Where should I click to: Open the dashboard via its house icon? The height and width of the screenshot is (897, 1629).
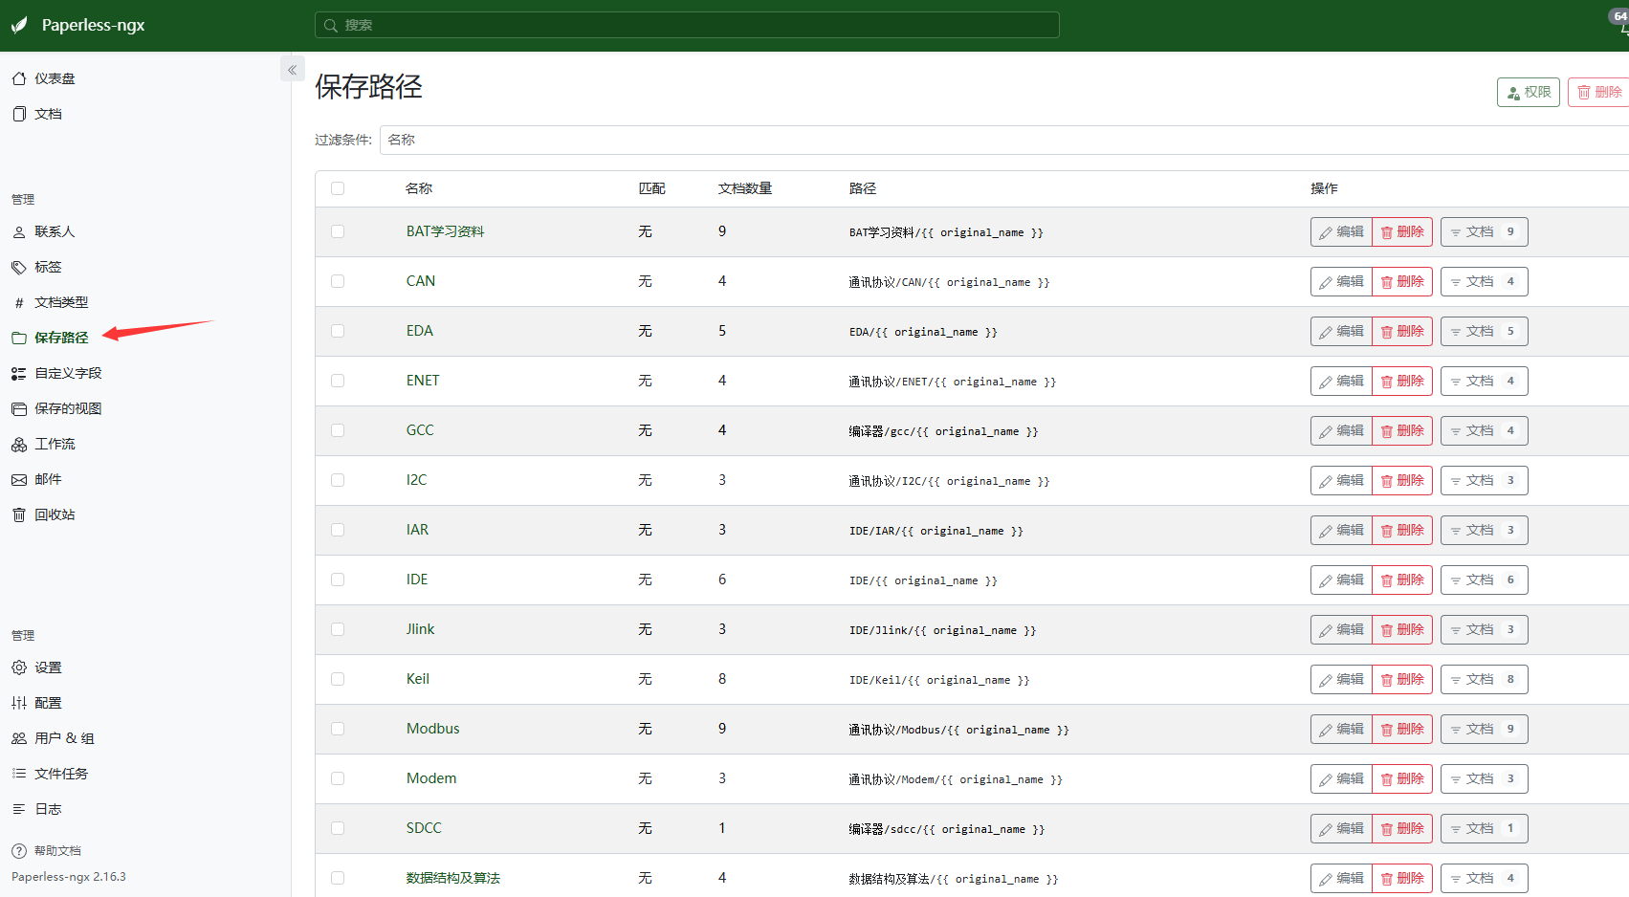19,78
